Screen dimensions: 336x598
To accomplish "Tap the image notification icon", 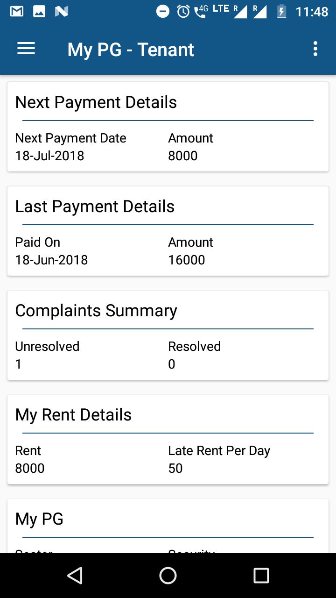I will click(x=39, y=12).
